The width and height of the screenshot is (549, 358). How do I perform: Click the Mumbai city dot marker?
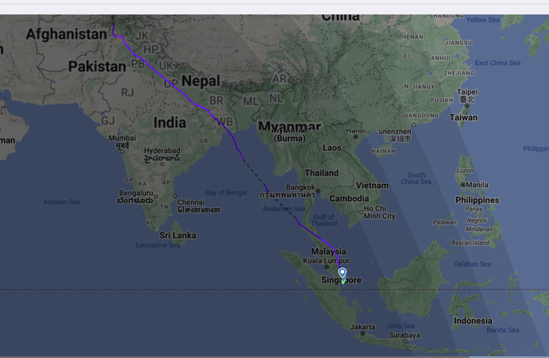[x=122, y=152]
